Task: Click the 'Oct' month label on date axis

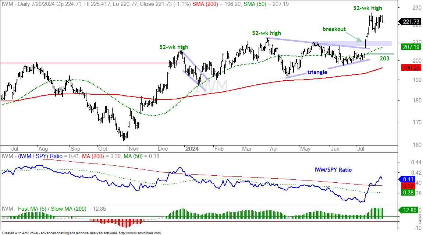Action: tap(103, 148)
